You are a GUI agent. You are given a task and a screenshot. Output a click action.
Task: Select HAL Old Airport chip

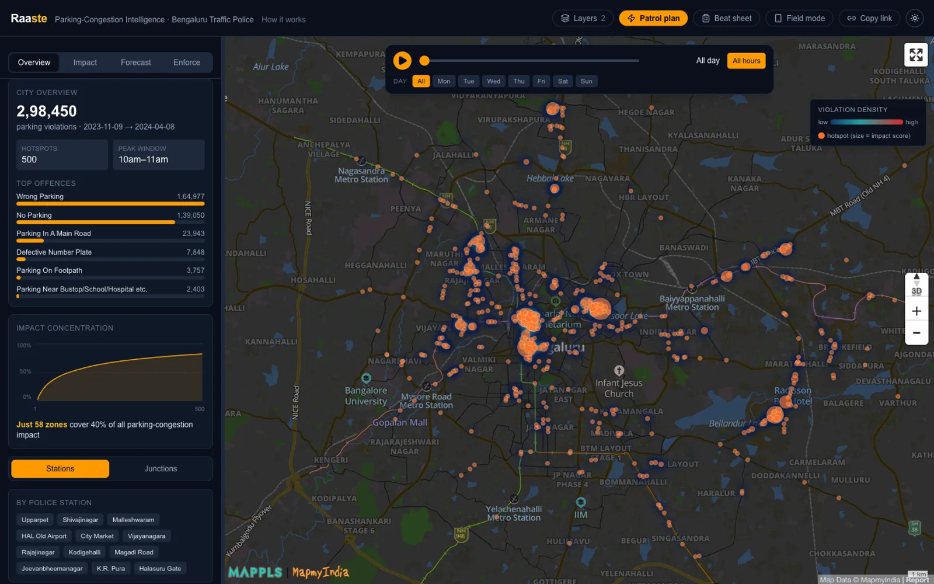click(44, 536)
